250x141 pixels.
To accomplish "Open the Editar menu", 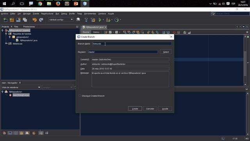I will (13, 14).
